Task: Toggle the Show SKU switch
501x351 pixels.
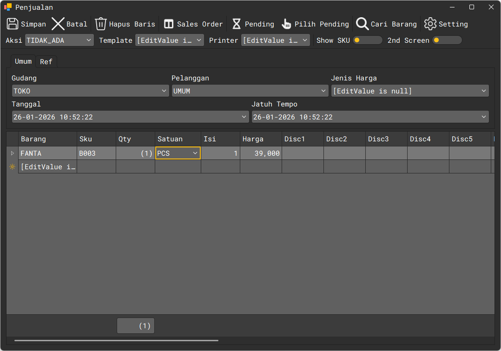Action: pyautogui.click(x=367, y=40)
